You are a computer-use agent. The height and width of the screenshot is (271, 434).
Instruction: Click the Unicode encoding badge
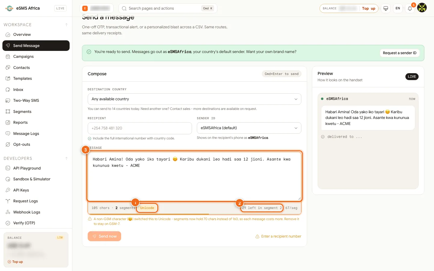click(x=147, y=208)
